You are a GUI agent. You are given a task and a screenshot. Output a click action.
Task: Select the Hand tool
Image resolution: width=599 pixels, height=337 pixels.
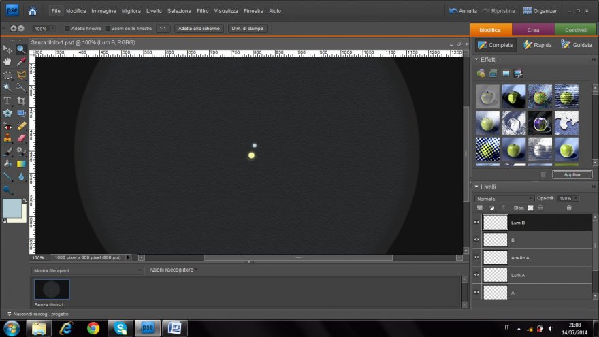pyautogui.click(x=7, y=62)
